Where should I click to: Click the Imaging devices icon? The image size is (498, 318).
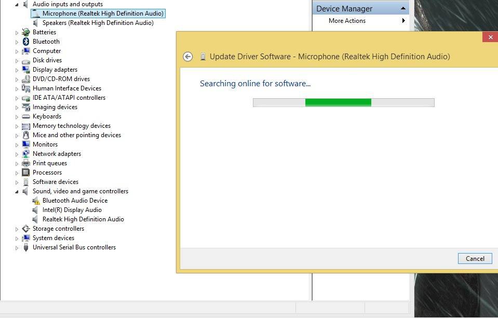(26, 107)
